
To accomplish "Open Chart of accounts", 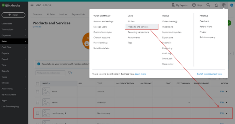I will click(102, 37).
